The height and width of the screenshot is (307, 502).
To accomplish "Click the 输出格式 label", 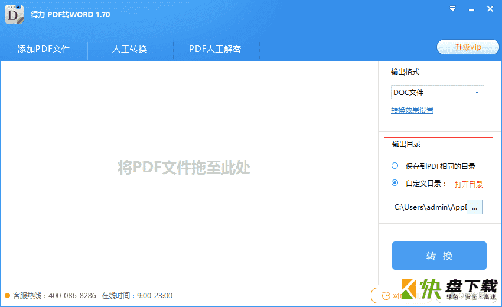I will point(405,72).
